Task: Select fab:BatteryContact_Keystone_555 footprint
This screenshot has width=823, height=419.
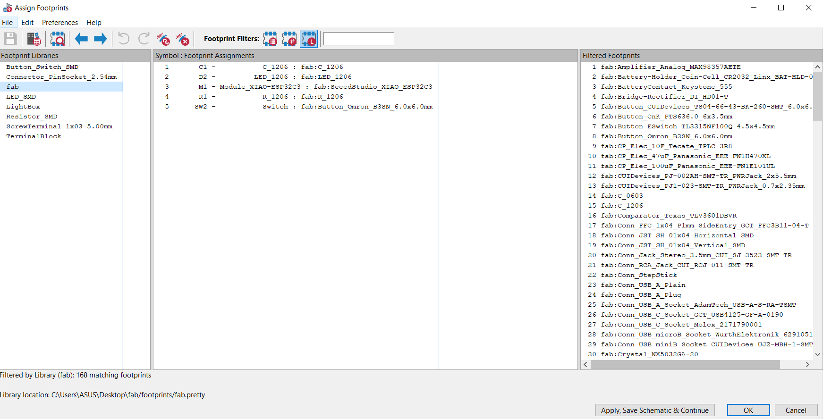Action: pos(666,87)
